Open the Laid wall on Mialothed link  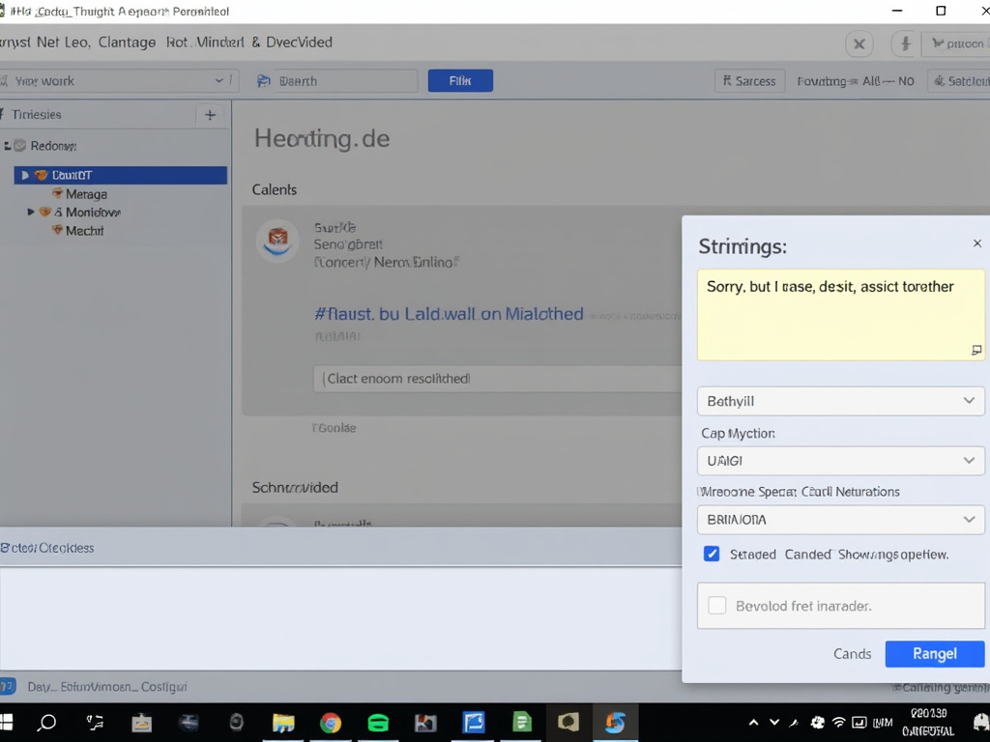(x=449, y=314)
